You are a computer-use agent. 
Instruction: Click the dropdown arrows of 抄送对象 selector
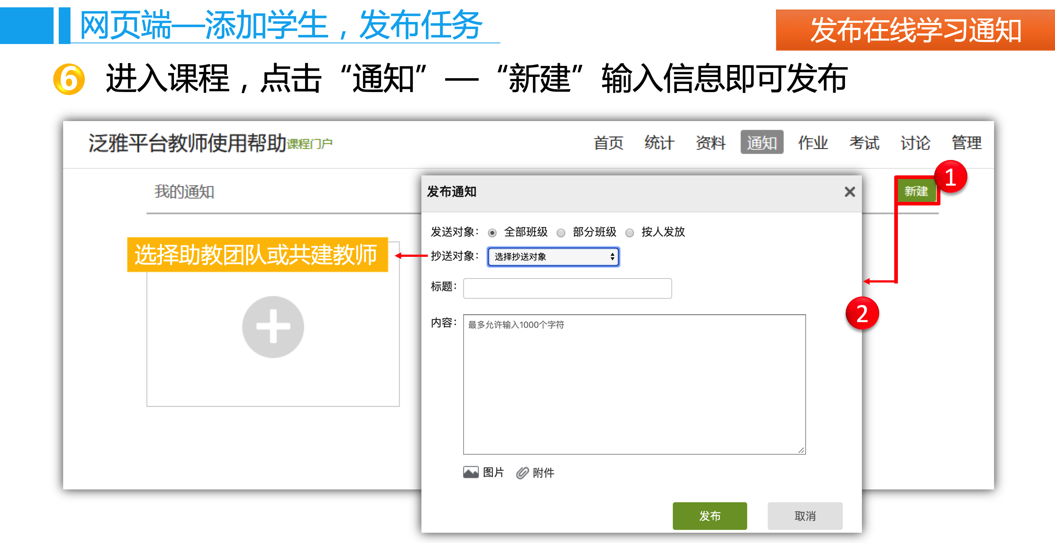612,256
